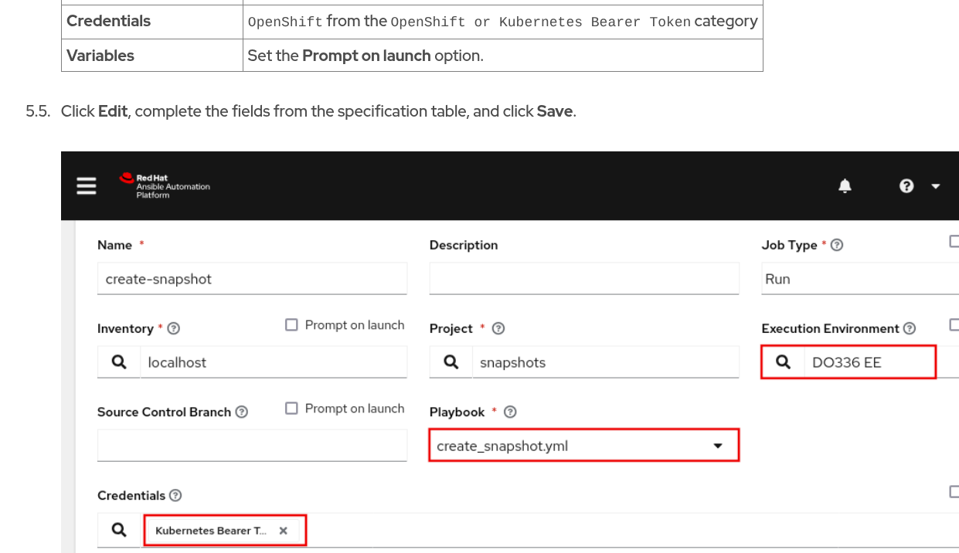Enable Prompt on launch for Source Control Branch
Viewport: 959px width, 553px height.
(x=291, y=409)
